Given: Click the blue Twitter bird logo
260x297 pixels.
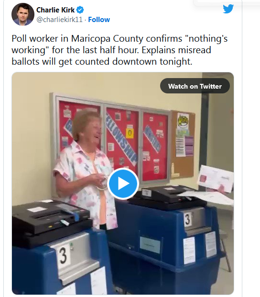Looking at the screenshot, I should (x=228, y=9).
